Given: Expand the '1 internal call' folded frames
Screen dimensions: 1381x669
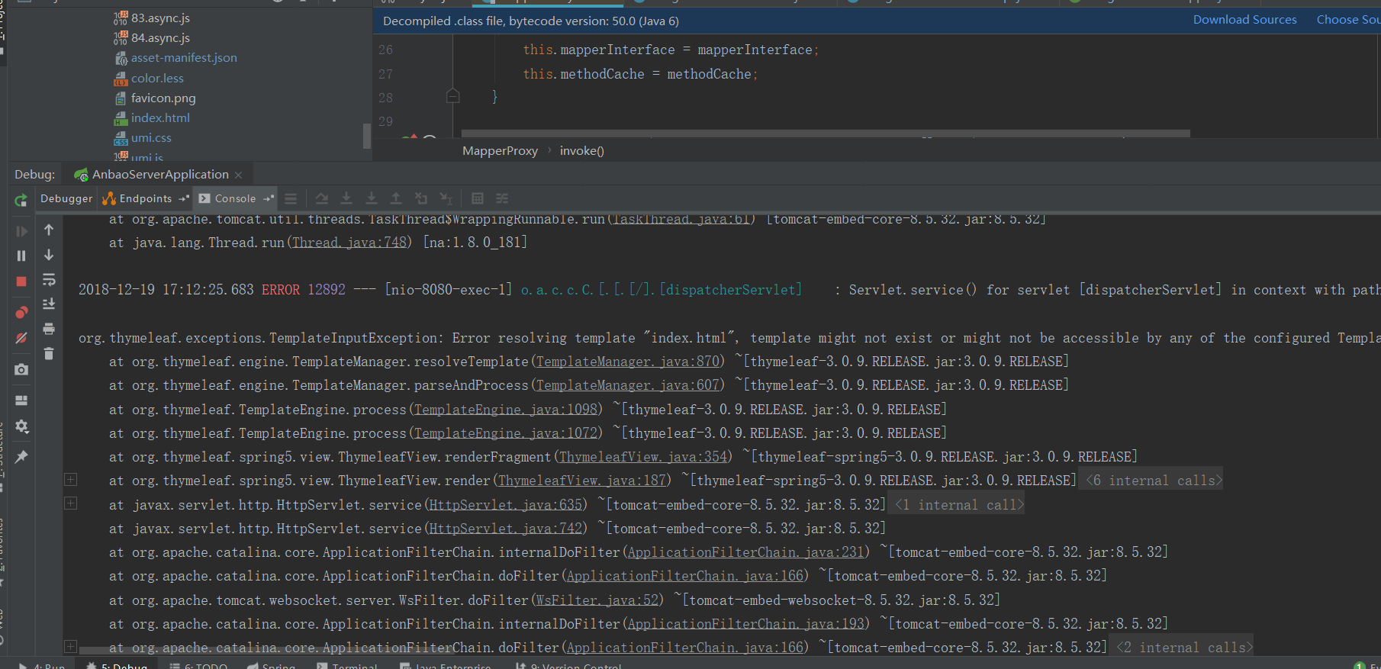Looking at the screenshot, I should point(958,505).
